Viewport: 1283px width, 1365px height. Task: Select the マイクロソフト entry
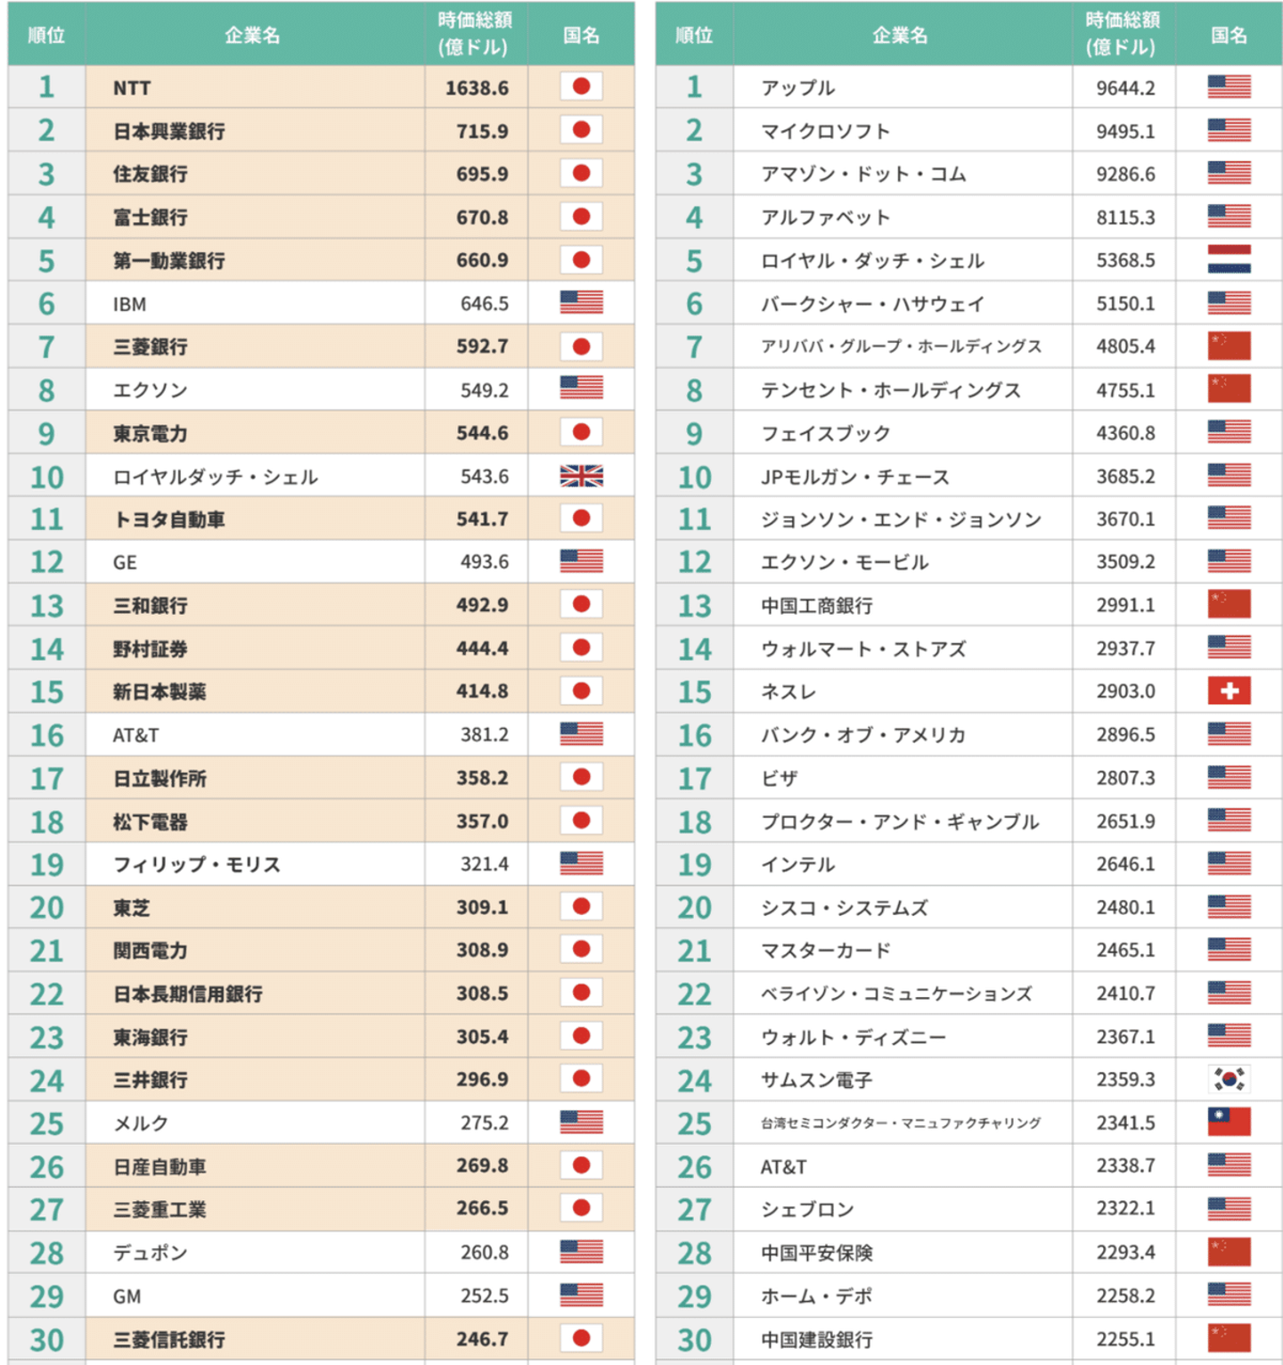(826, 131)
